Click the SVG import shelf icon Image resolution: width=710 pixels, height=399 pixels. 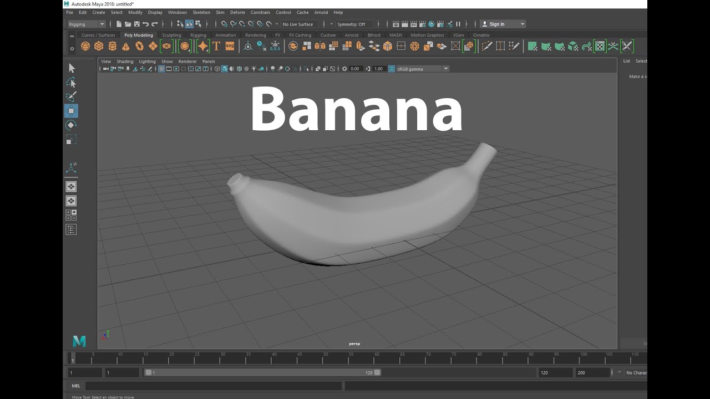click(x=230, y=46)
